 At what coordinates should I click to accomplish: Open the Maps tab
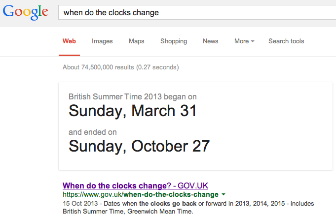tap(137, 41)
